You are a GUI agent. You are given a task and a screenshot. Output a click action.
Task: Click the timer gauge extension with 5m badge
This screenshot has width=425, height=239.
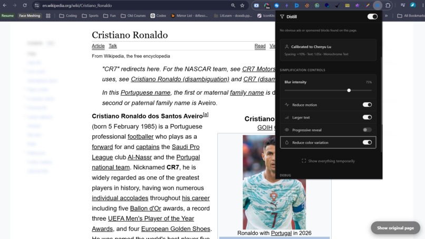(x=267, y=5)
